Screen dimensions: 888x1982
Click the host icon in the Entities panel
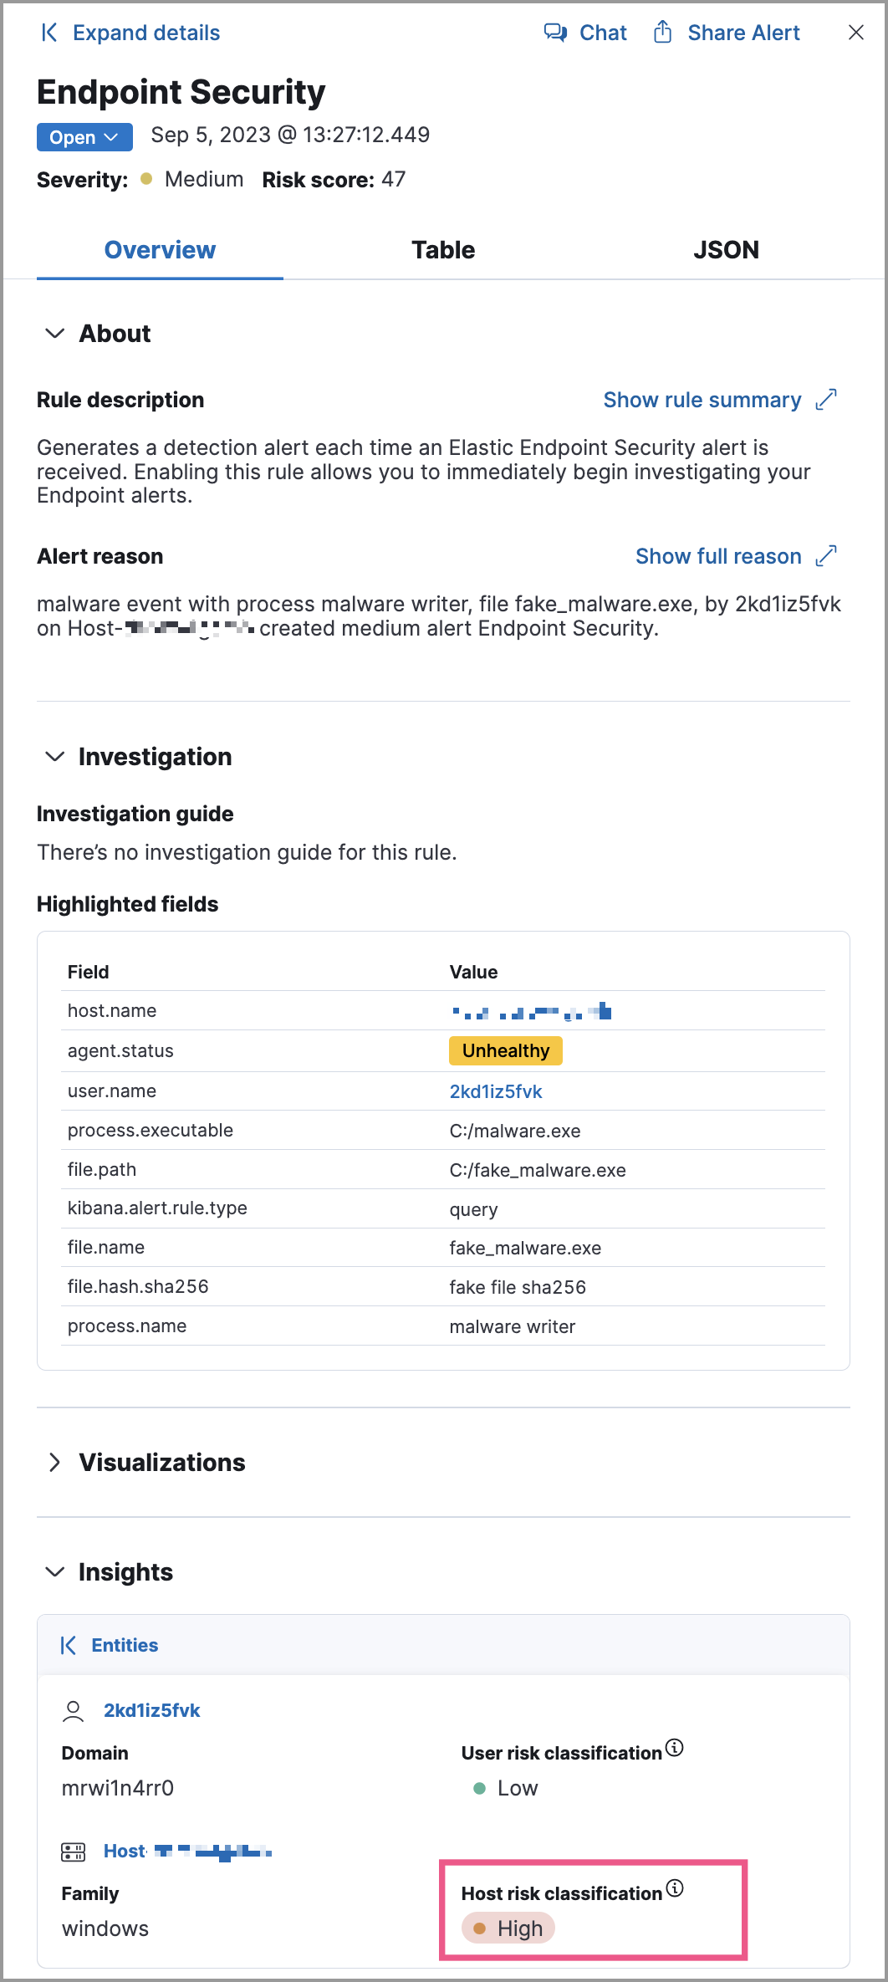[x=74, y=1851]
